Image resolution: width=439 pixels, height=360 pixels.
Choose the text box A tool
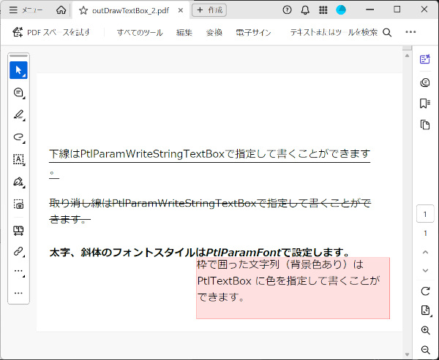point(18,159)
